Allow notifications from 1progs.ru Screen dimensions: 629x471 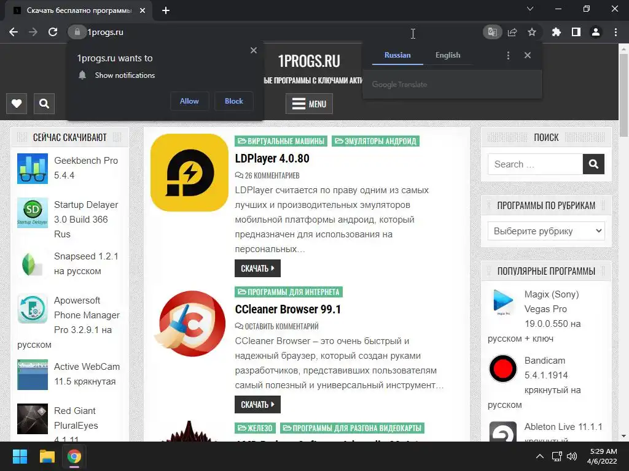click(189, 101)
